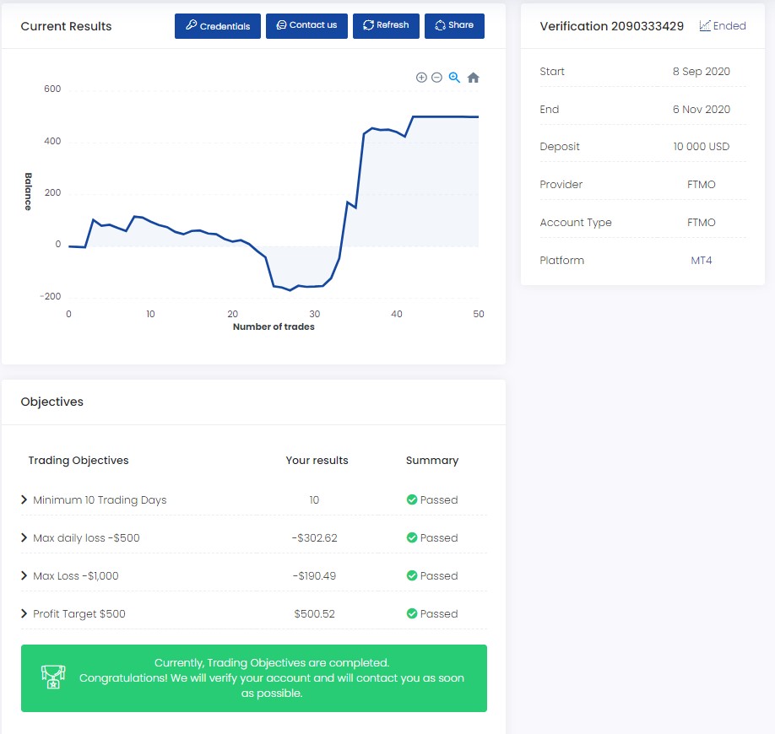The width and height of the screenshot is (775, 734).
Task: Click the Share button
Action: [x=454, y=26]
